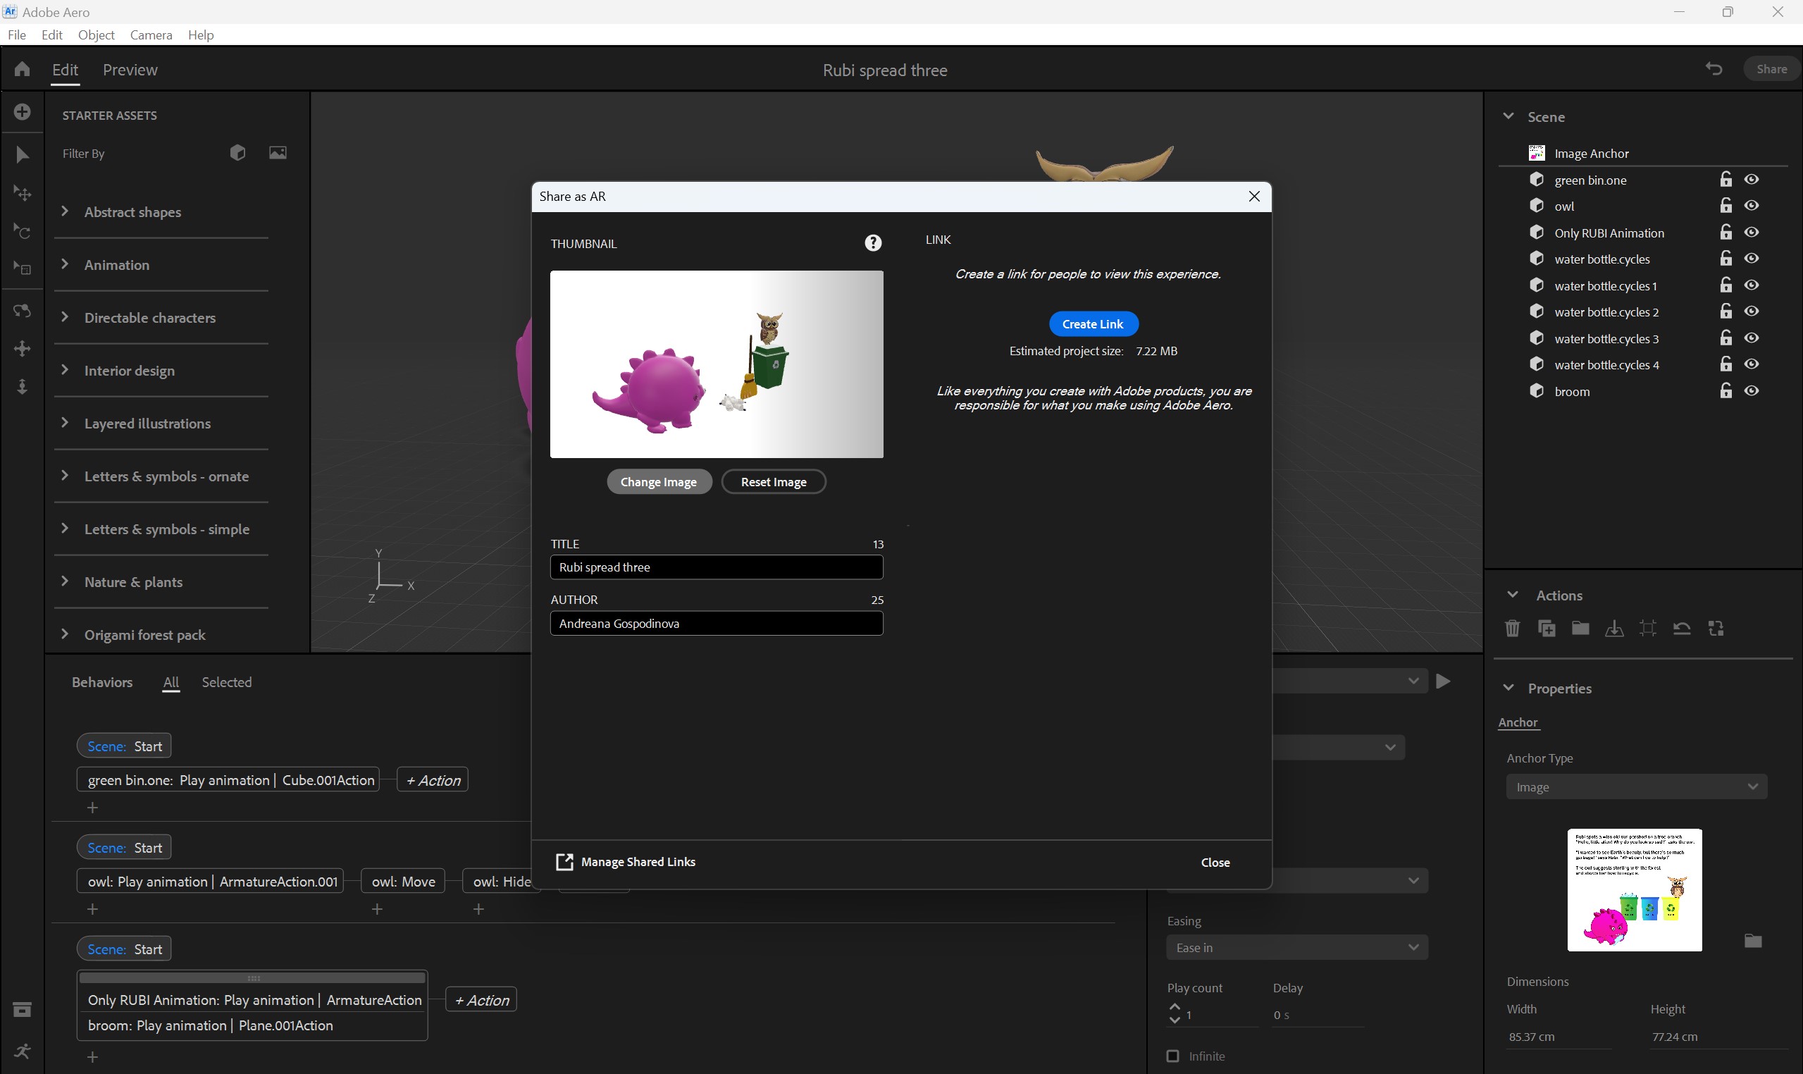Screen dimensions: 1803x1074
Task: Enable the Infinite checkbox
Action: click(1173, 1056)
